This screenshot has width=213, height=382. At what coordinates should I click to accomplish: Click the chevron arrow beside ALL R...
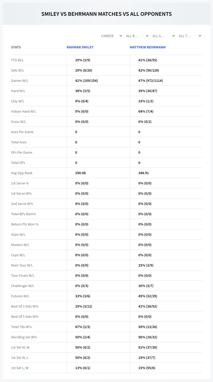[147, 36]
